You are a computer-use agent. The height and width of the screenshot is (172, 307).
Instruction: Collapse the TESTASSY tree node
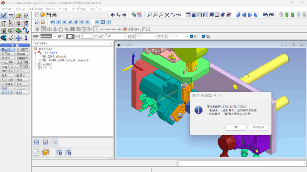pyautogui.click(x=35, y=52)
